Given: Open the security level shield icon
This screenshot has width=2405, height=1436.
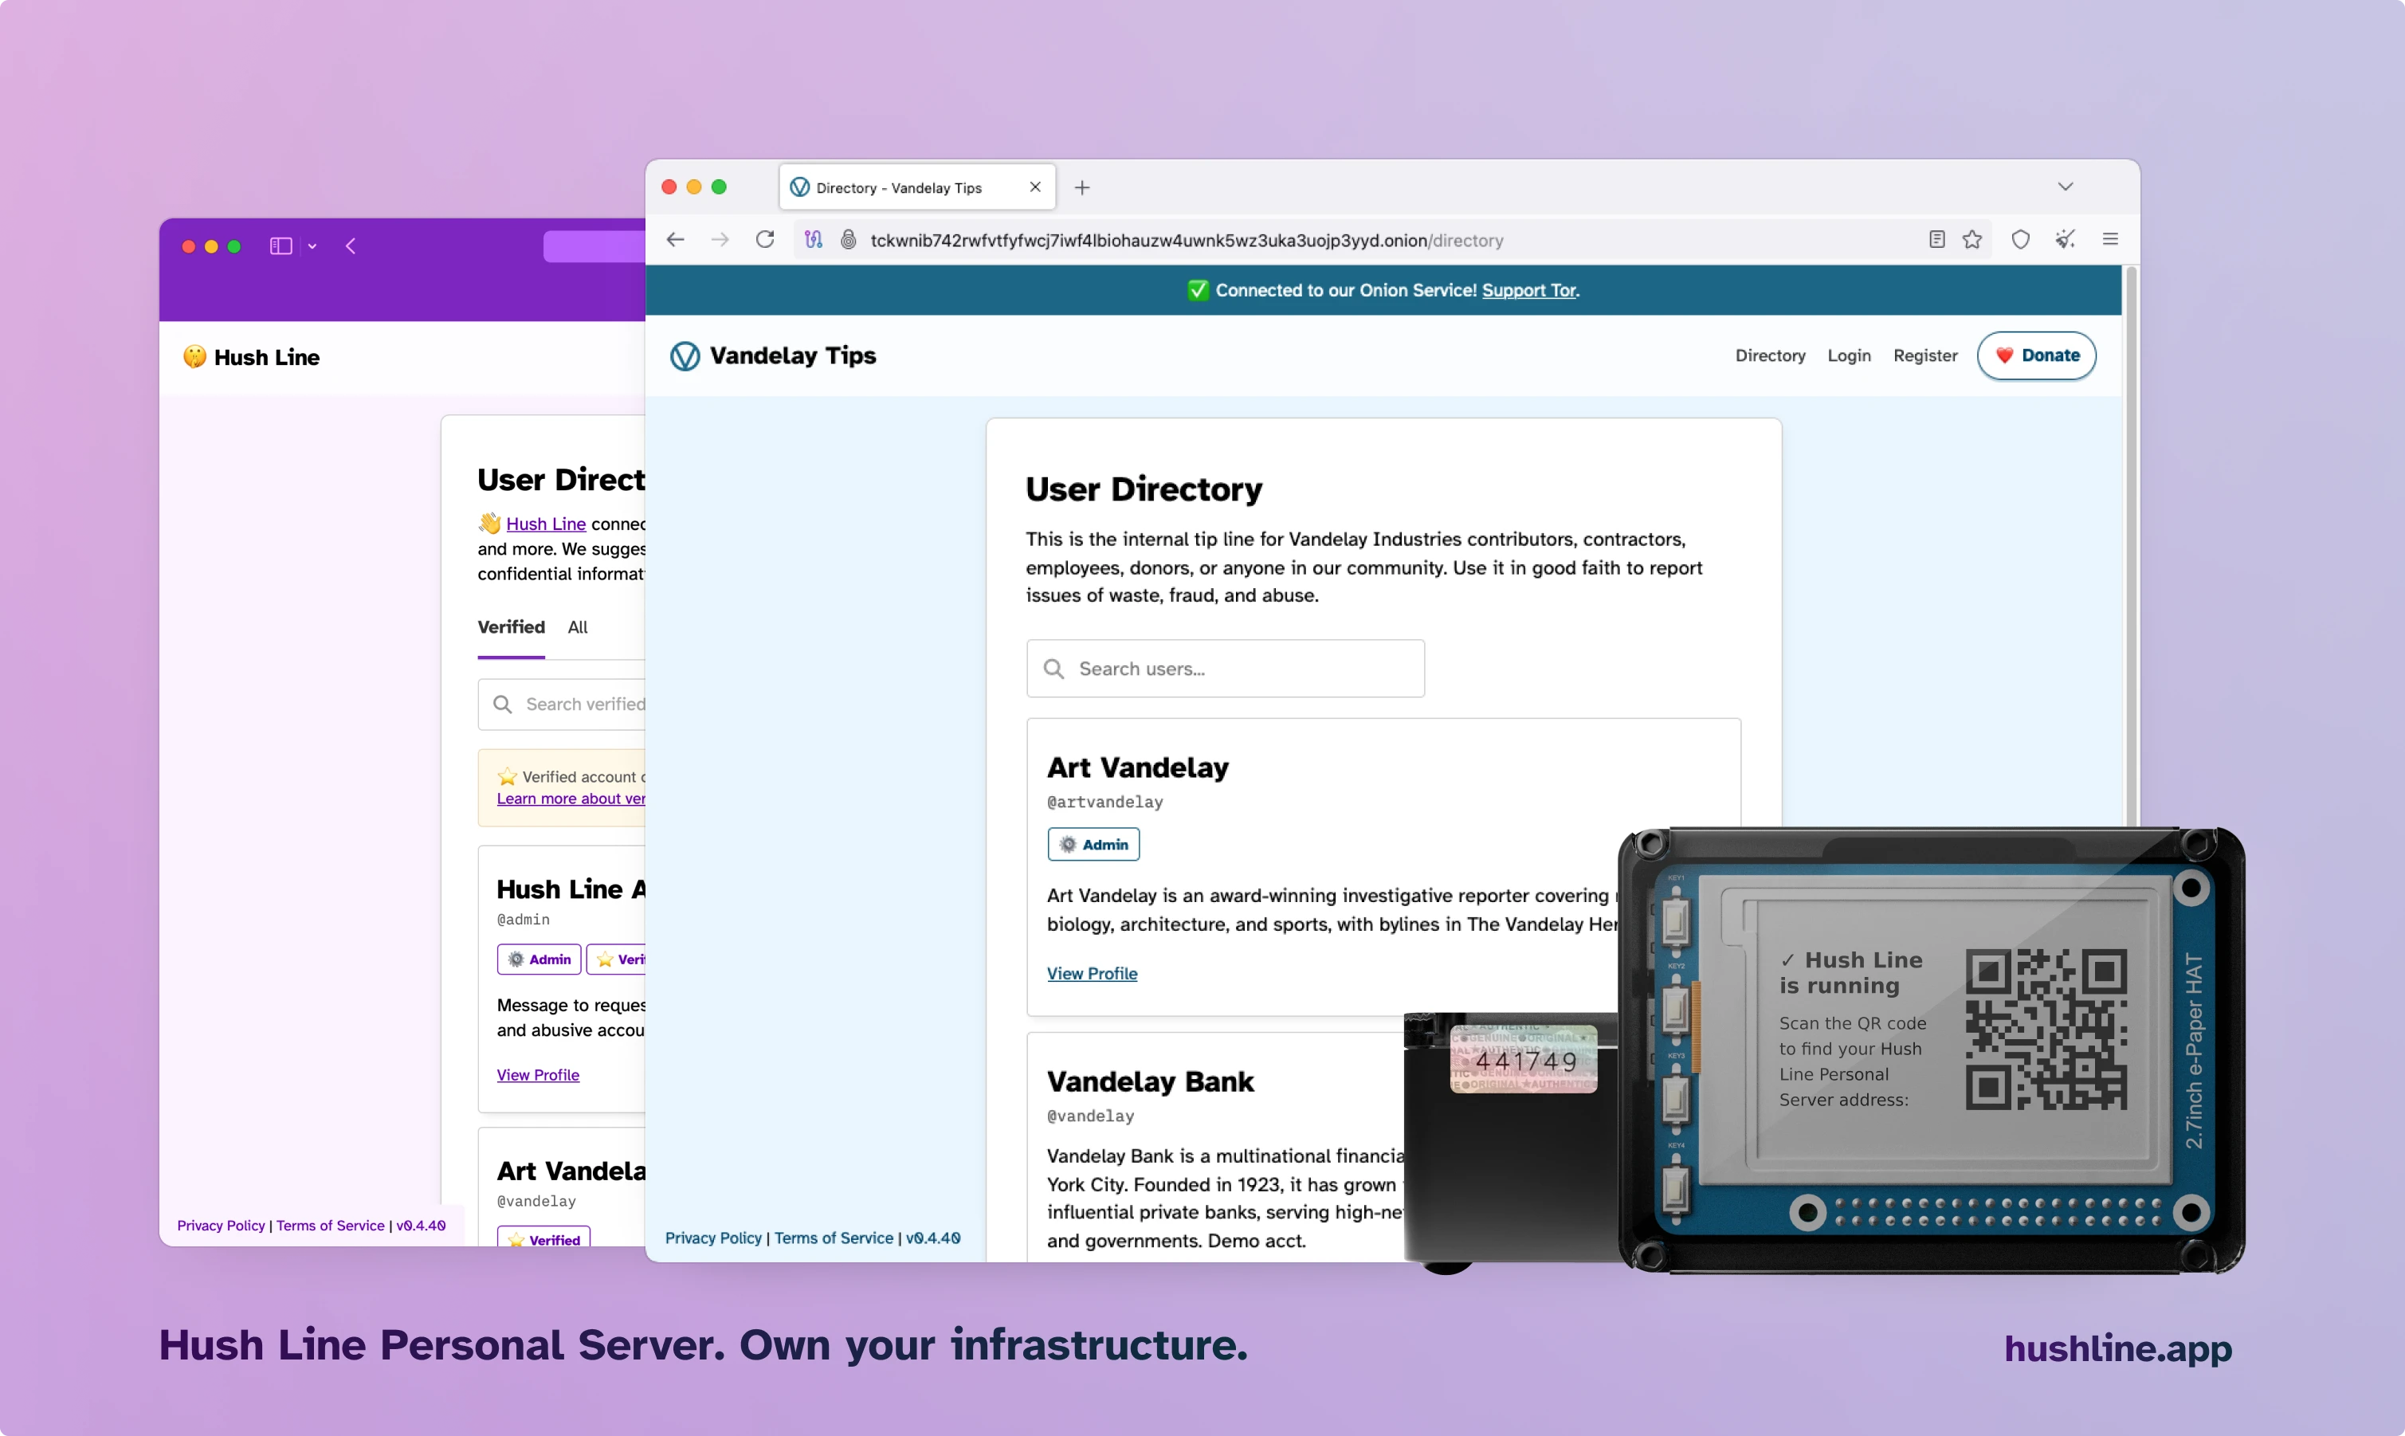Looking at the screenshot, I should [2021, 239].
